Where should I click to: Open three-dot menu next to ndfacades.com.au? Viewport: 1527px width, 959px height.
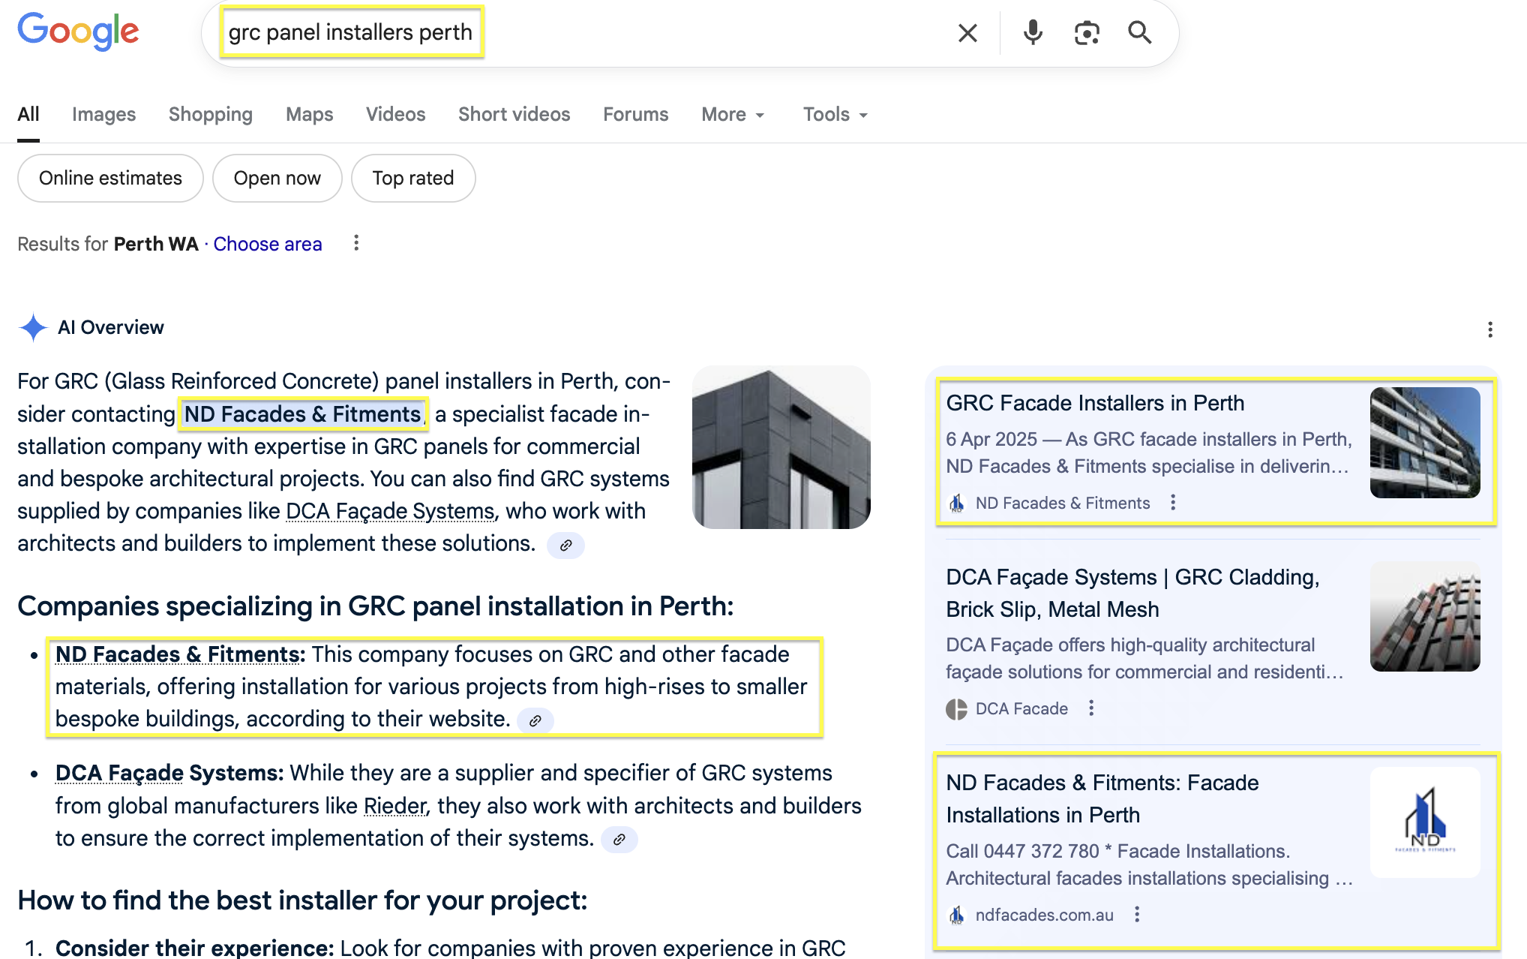[x=1137, y=915]
